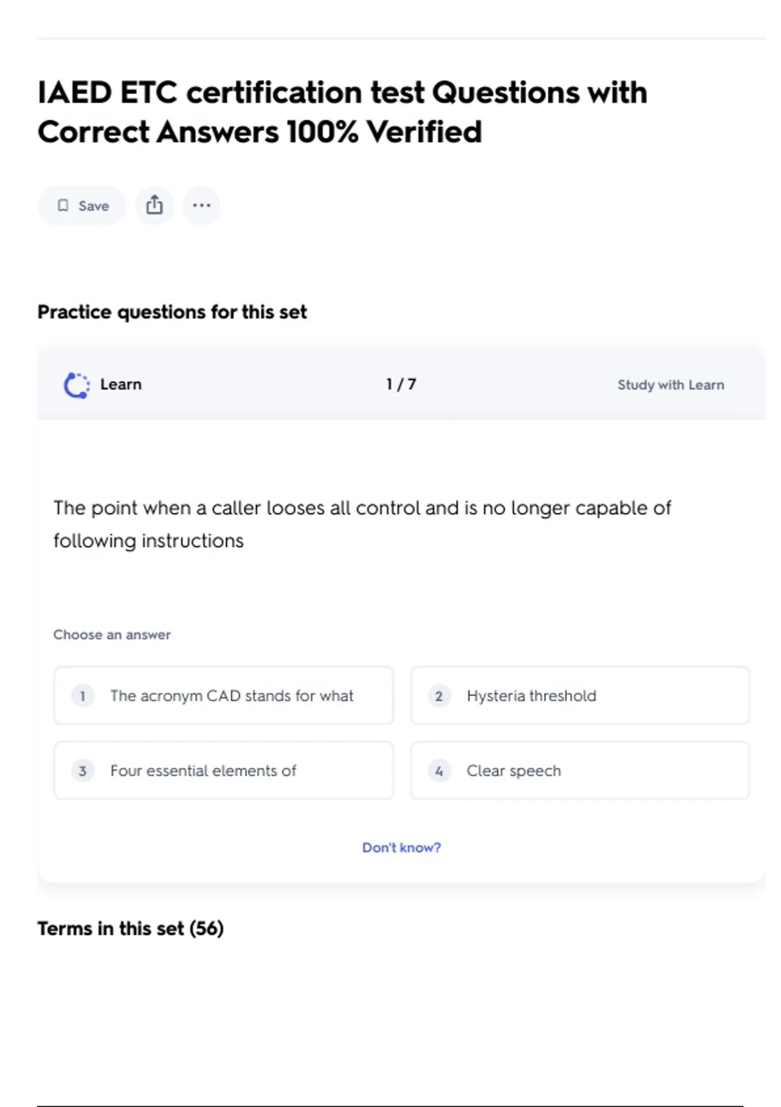Click the 1 / 7 question progress counter
The image size is (781, 1107).
pyautogui.click(x=401, y=384)
